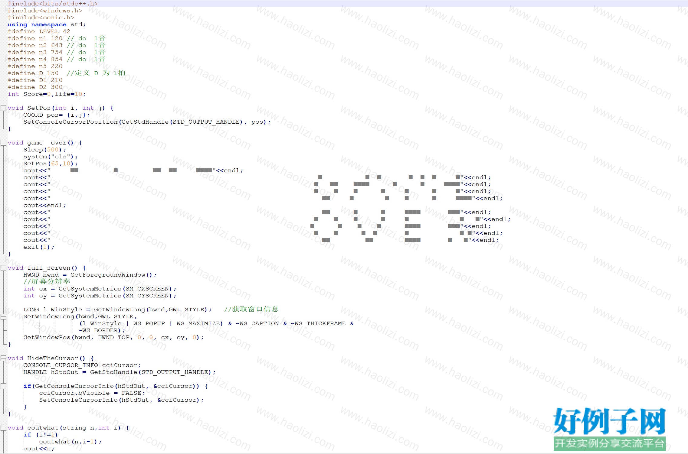
Task: Click the '~WS_BORDER);' line
Action: tap(102, 330)
